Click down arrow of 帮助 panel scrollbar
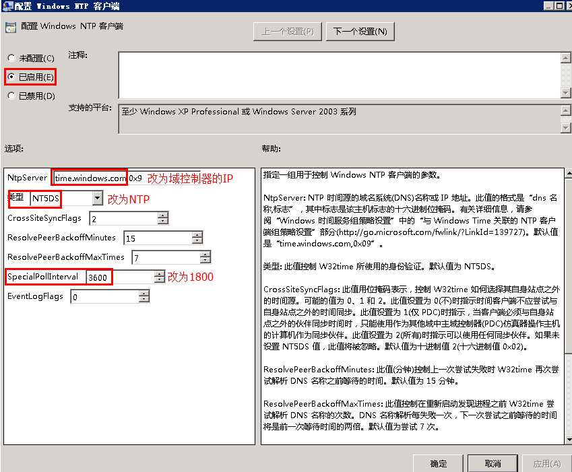This screenshot has width=572, height=472. click(569, 440)
